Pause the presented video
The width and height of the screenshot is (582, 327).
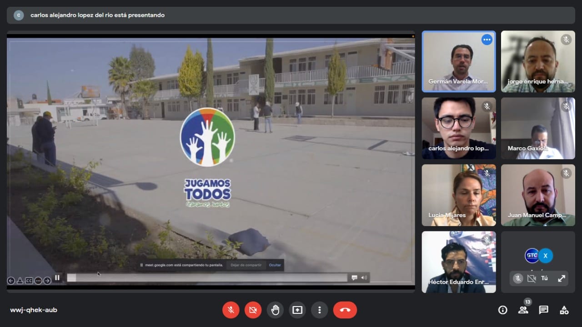57,277
